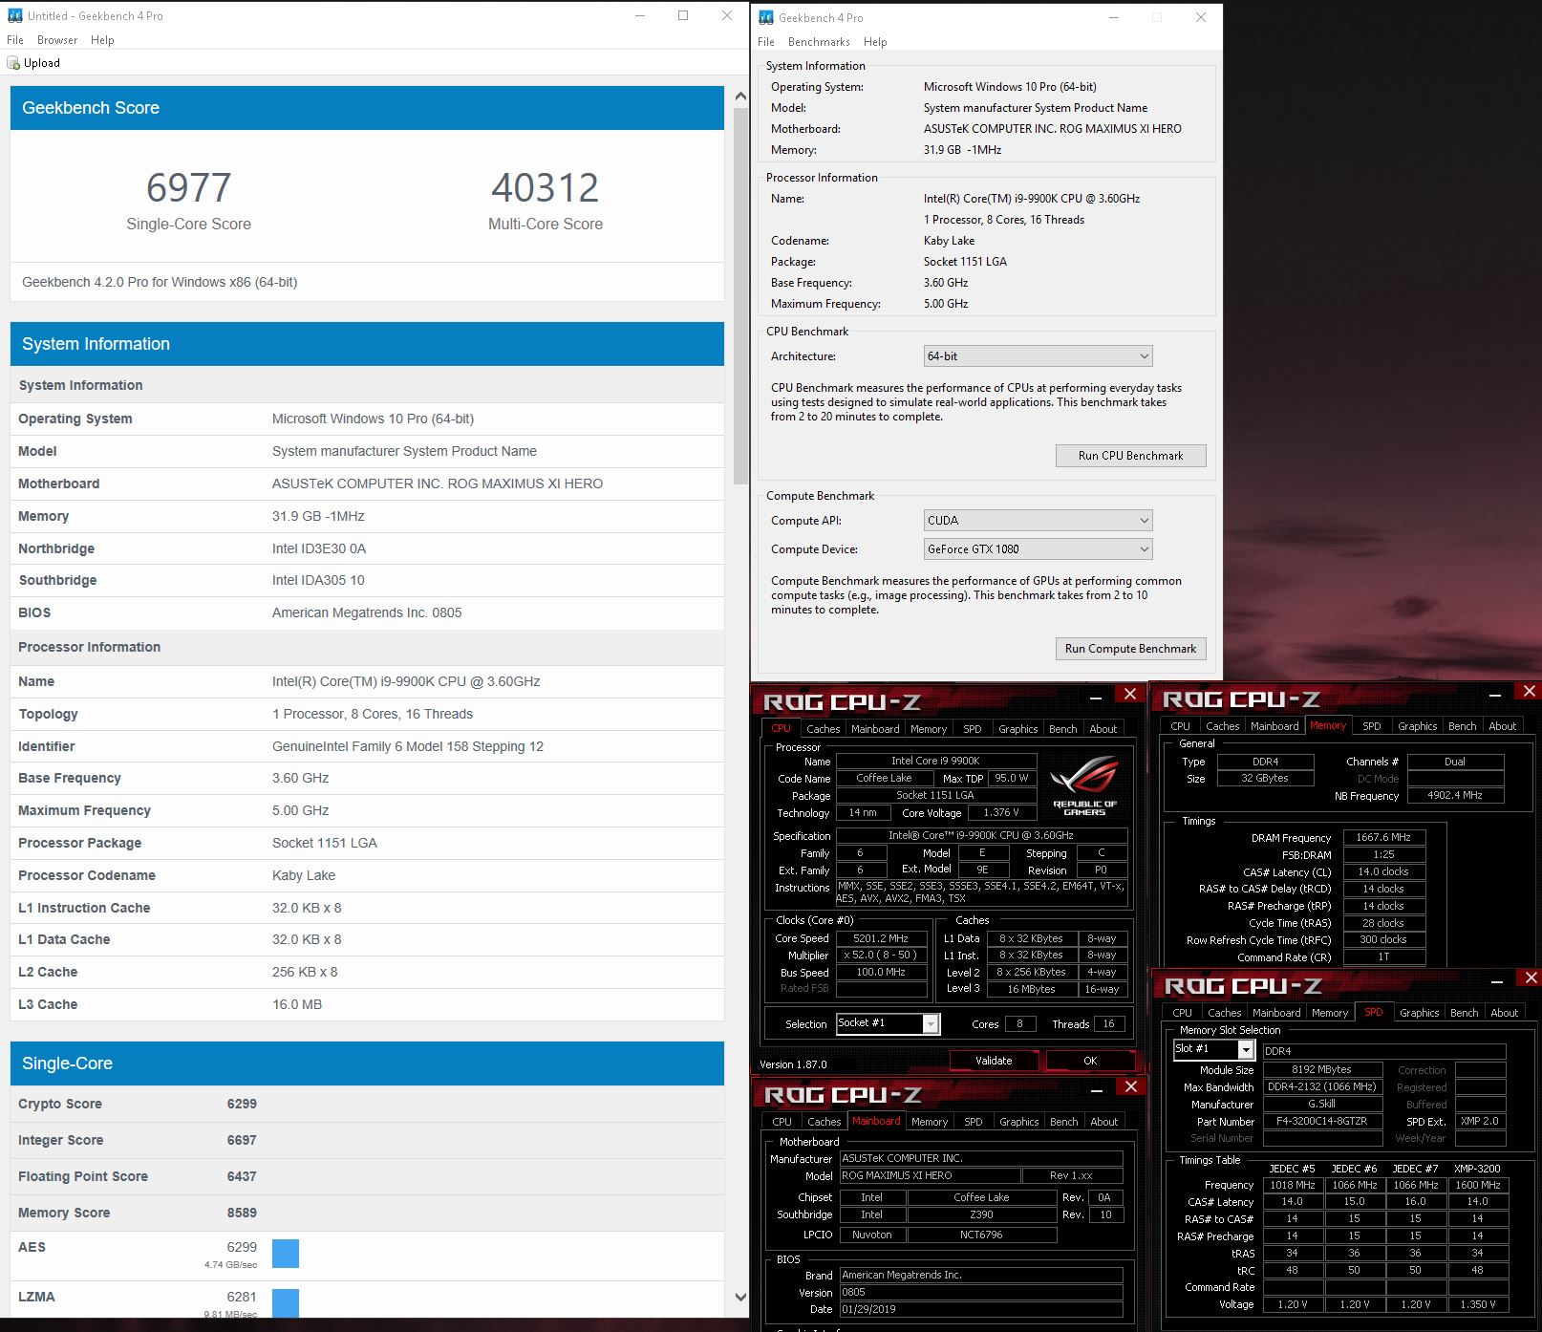Image resolution: width=1542 pixels, height=1332 pixels.
Task: Click the Geekbench results vertical scrollbar thumb
Action: click(x=741, y=296)
